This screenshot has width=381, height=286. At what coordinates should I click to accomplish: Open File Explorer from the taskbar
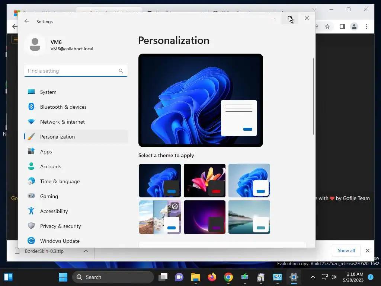tap(196, 277)
